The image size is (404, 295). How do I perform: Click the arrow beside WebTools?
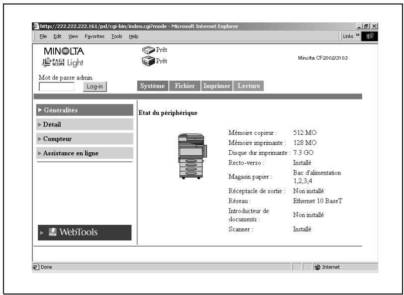click(42, 233)
